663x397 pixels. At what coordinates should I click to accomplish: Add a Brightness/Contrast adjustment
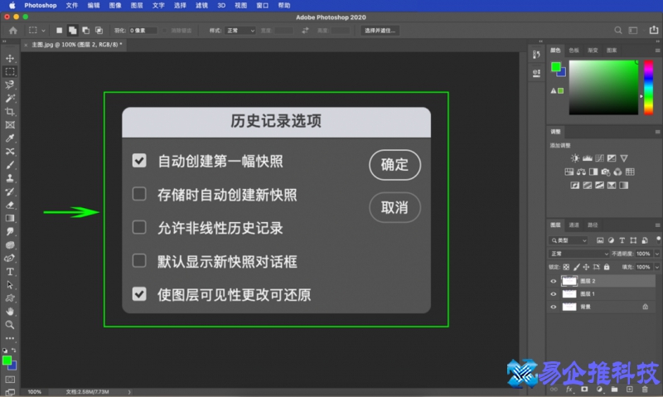(575, 158)
